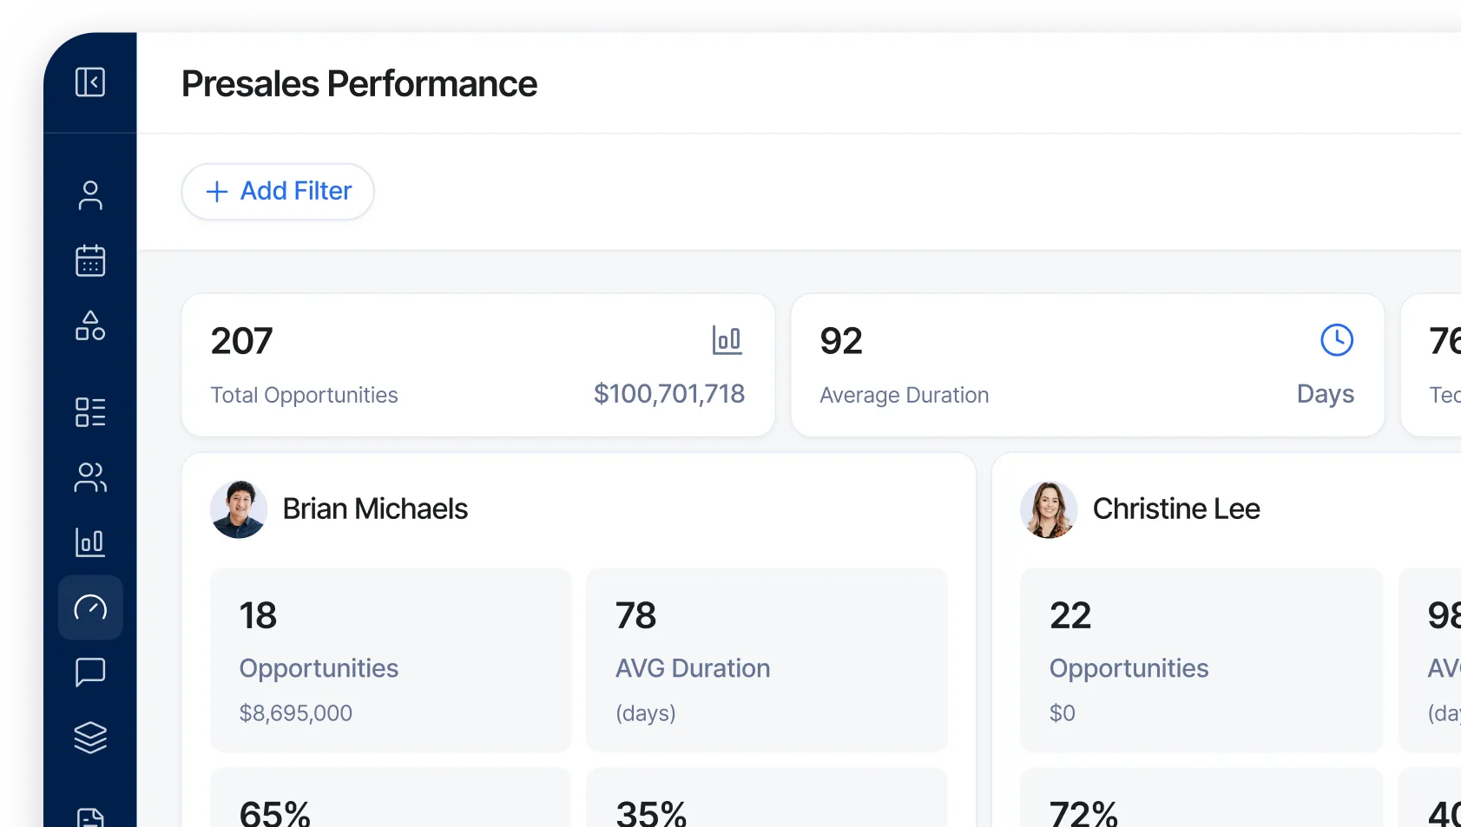Open Brian's 18 Opportunities stat card
The height and width of the screenshot is (827, 1461).
(x=390, y=661)
